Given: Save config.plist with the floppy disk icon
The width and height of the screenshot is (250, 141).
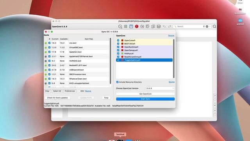Looking at the screenshot, I should click(131, 26).
